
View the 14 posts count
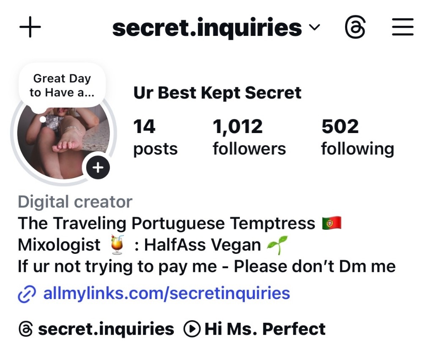click(155, 137)
